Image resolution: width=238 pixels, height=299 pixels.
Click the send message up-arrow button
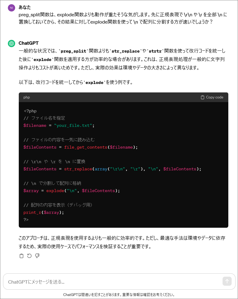(227, 281)
